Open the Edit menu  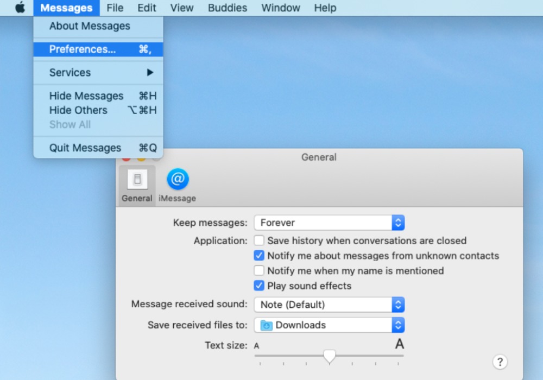click(x=147, y=8)
